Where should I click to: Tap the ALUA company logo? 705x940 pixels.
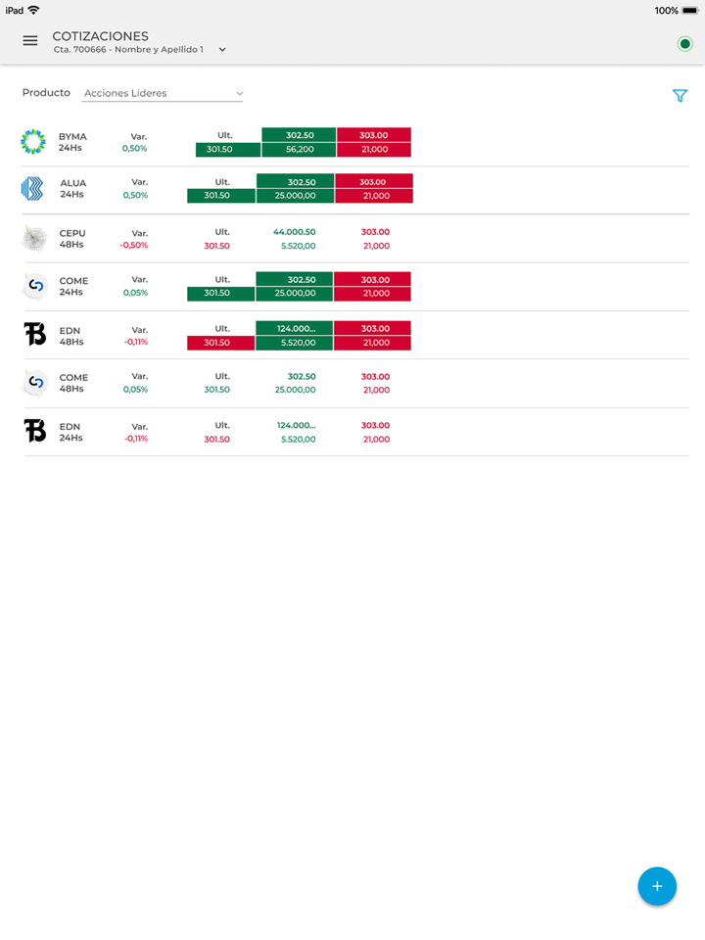(x=33, y=189)
